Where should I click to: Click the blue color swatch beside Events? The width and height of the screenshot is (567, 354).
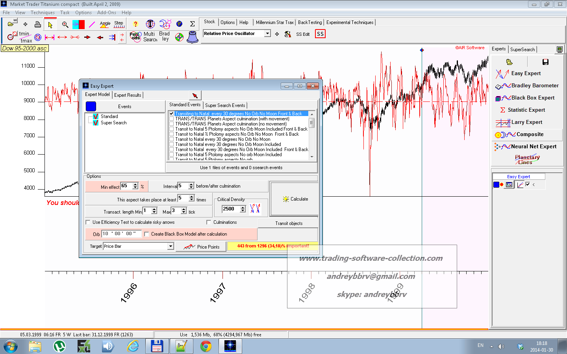click(91, 107)
